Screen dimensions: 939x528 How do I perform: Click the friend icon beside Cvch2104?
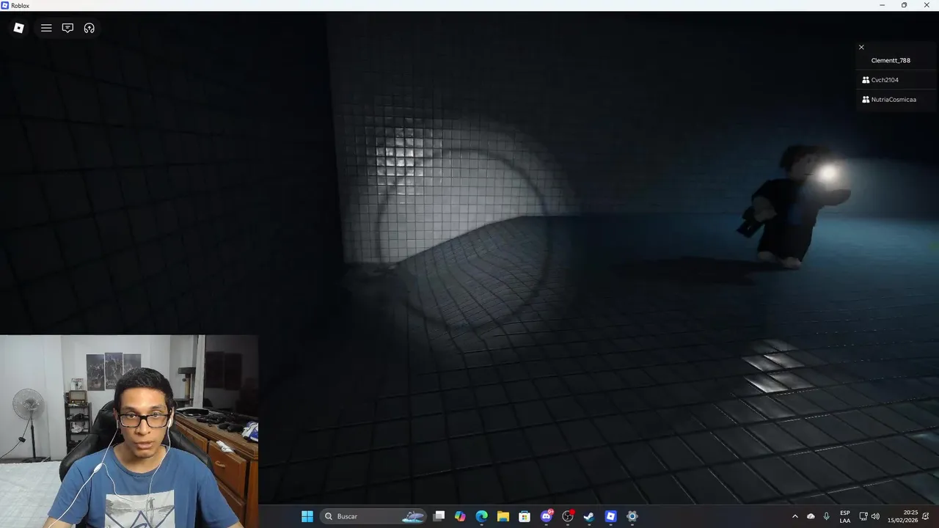click(866, 80)
